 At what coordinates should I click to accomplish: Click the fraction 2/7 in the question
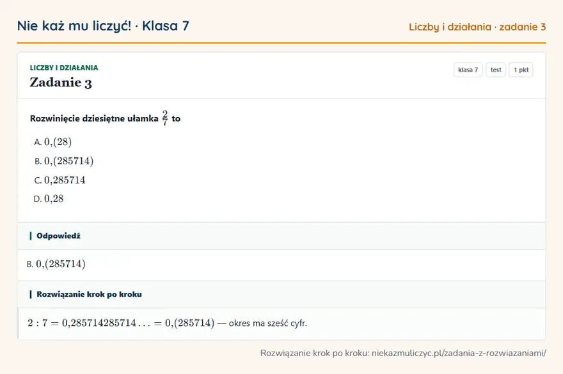click(x=165, y=118)
